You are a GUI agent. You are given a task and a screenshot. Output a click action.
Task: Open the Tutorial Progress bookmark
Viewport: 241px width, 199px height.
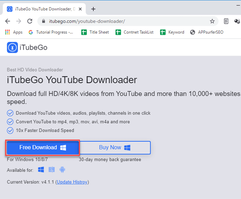pos(51,32)
